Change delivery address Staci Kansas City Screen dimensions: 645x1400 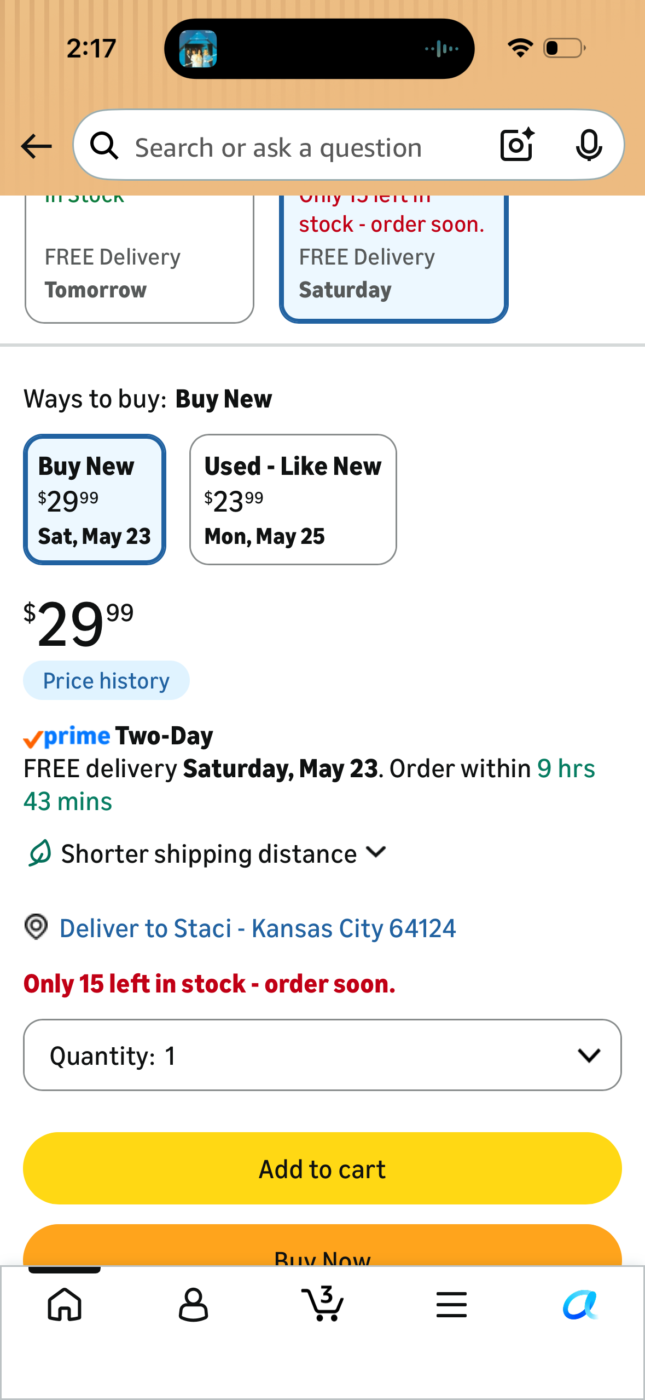click(x=258, y=928)
